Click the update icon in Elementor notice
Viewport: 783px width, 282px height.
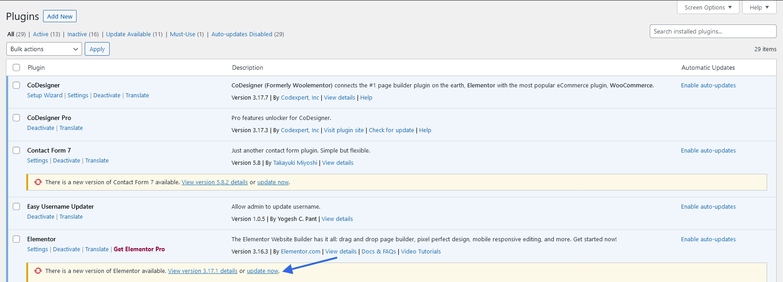click(38, 271)
